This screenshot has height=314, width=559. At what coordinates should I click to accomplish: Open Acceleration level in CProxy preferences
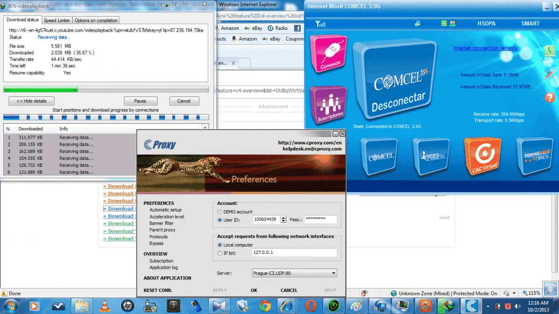[x=167, y=217]
